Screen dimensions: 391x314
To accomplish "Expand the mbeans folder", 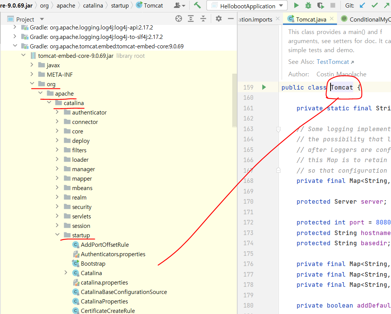I will (x=57, y=188).
